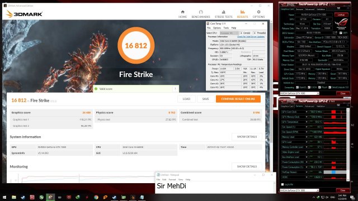Open Notepad File menu

tap(158, 180)
